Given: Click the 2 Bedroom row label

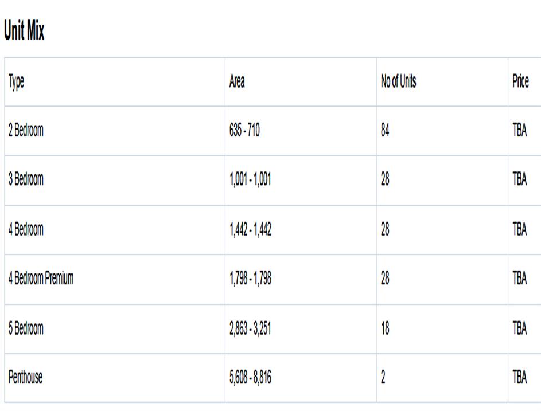Looking at the screenshot, I should [x=26, y=131].
